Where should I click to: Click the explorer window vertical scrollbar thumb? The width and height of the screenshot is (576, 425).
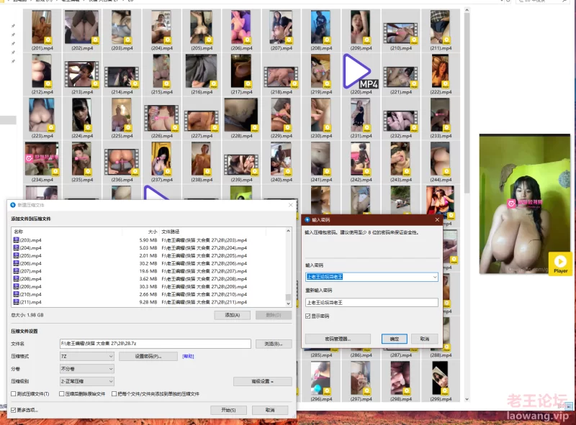(x=467, y=104)
